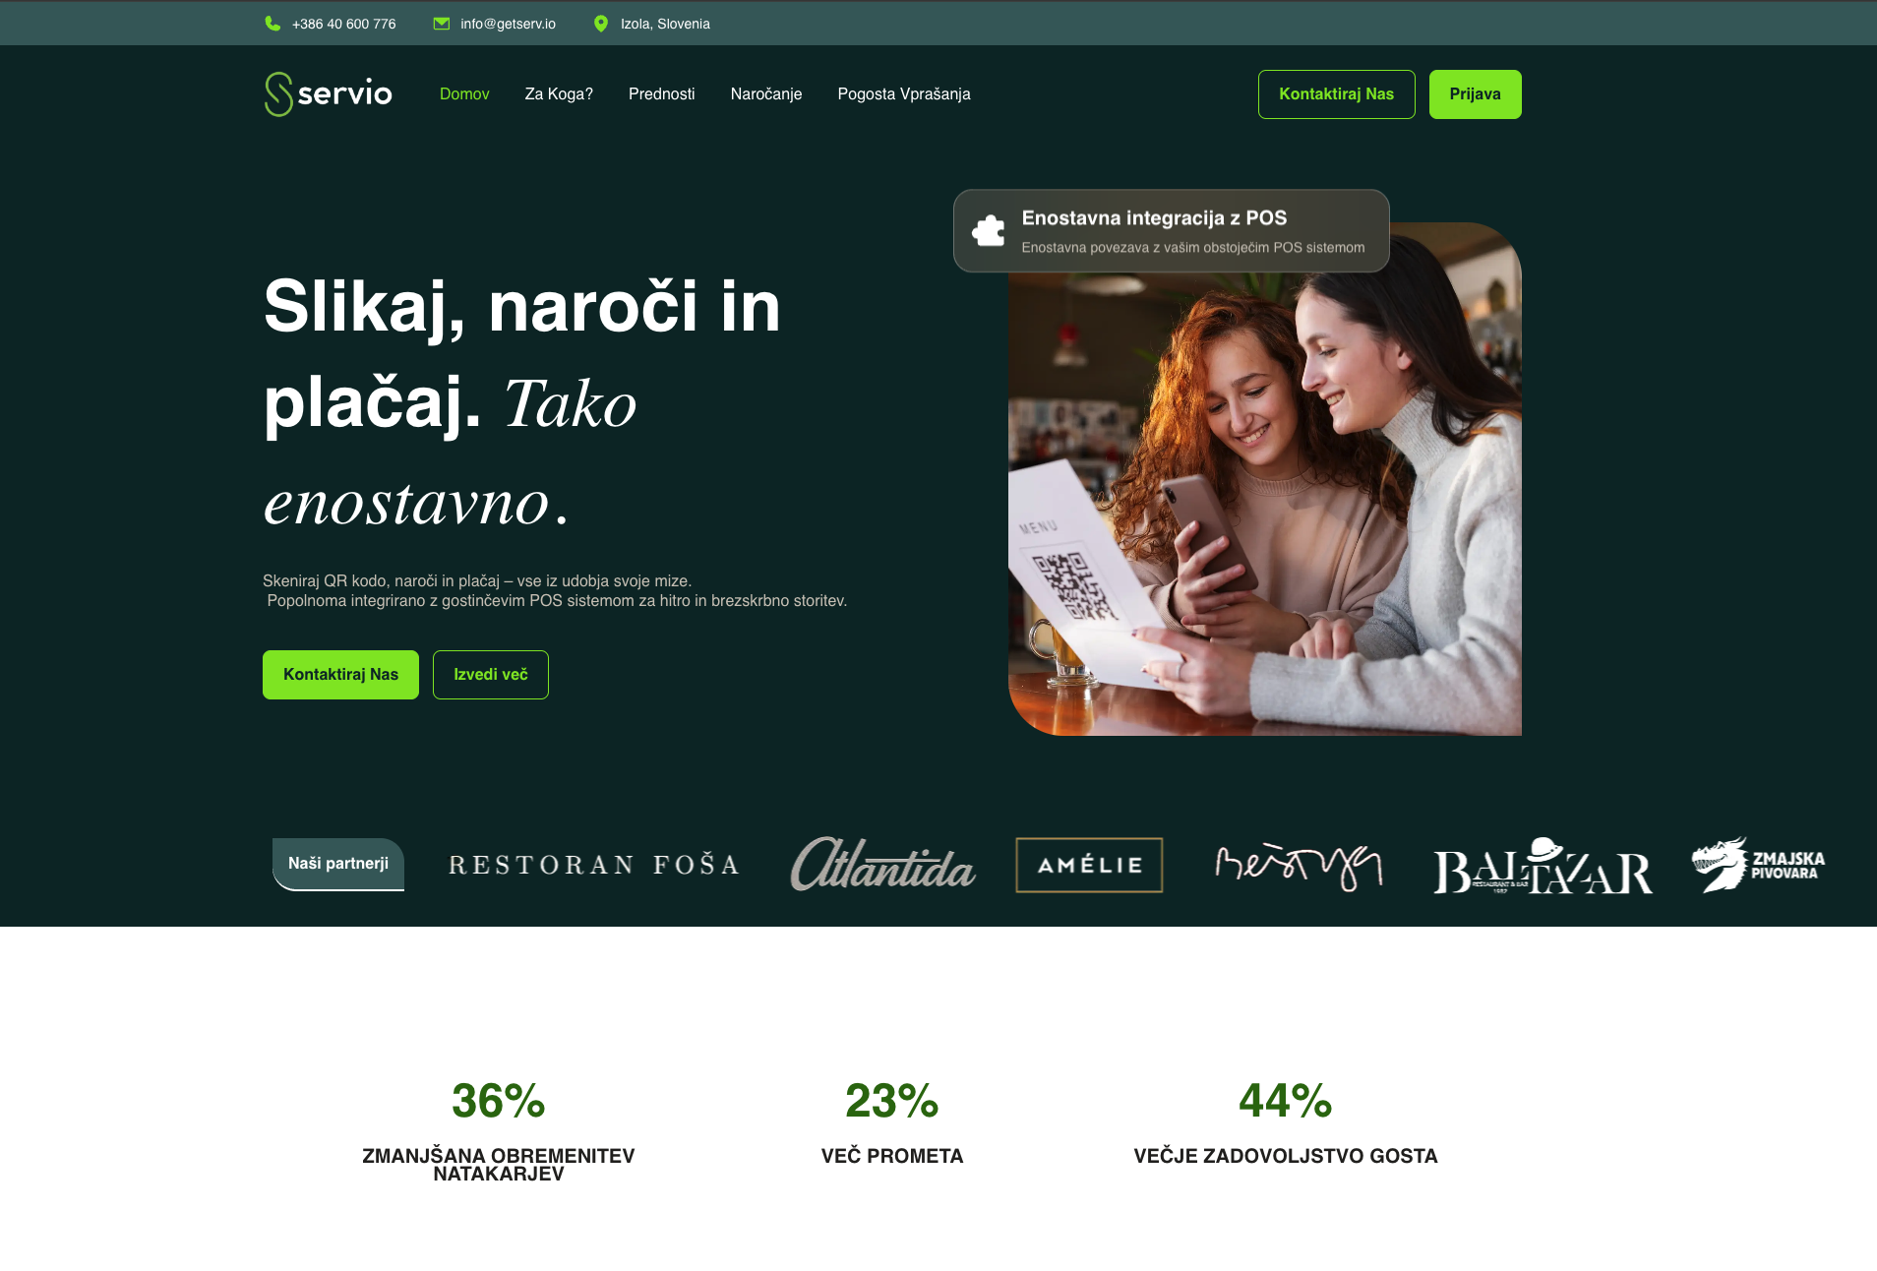
Task: Open the Servio logo home link
Action: pos(328,94)
